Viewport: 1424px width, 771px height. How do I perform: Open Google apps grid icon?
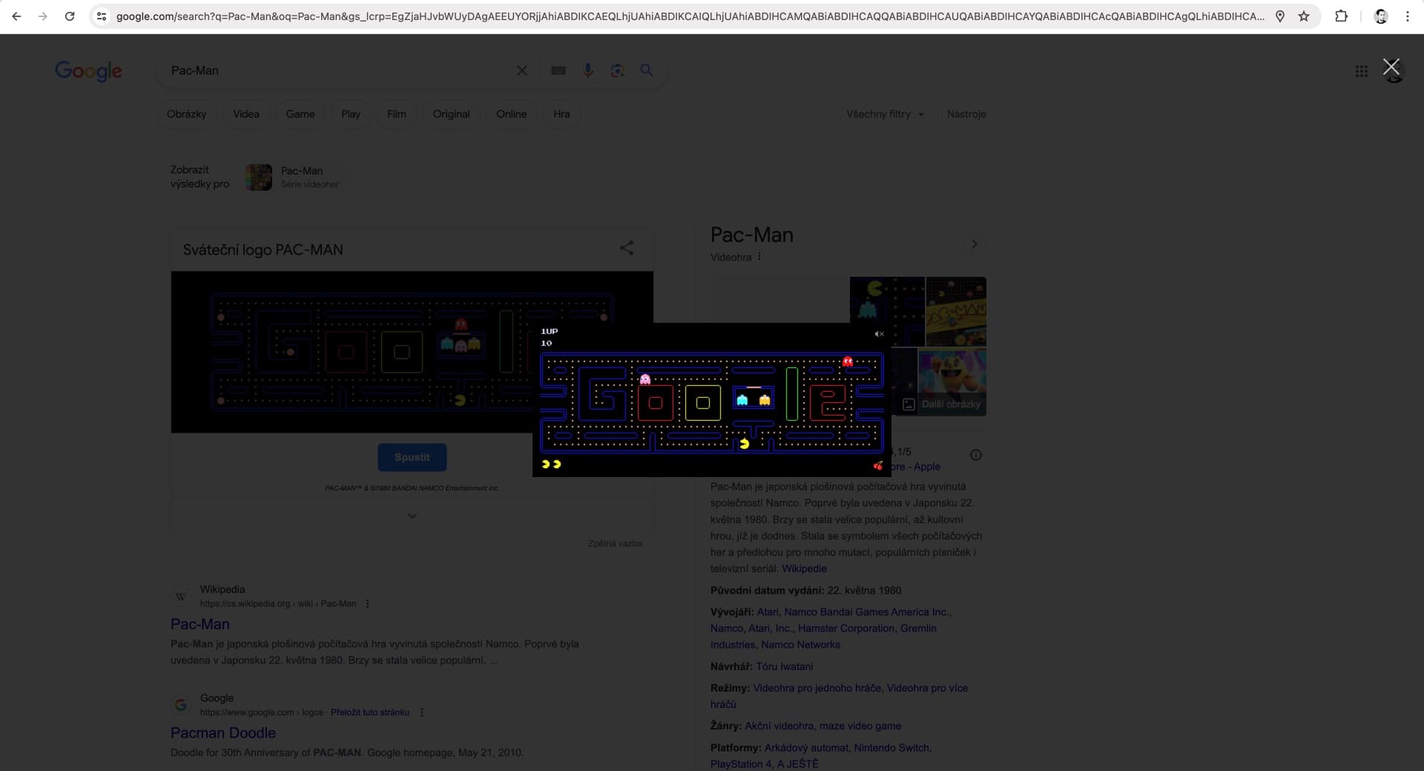click(x=1362, y=71)
